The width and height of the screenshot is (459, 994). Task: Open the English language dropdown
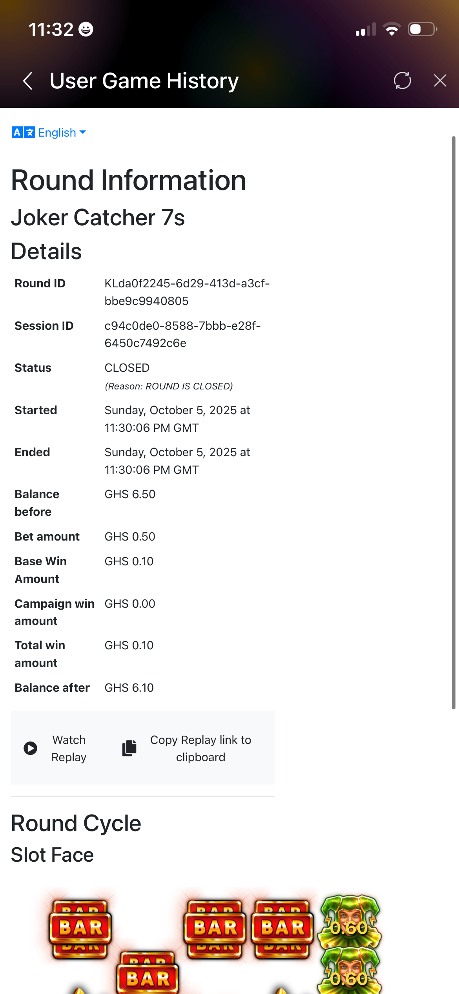tap(49, 132)
